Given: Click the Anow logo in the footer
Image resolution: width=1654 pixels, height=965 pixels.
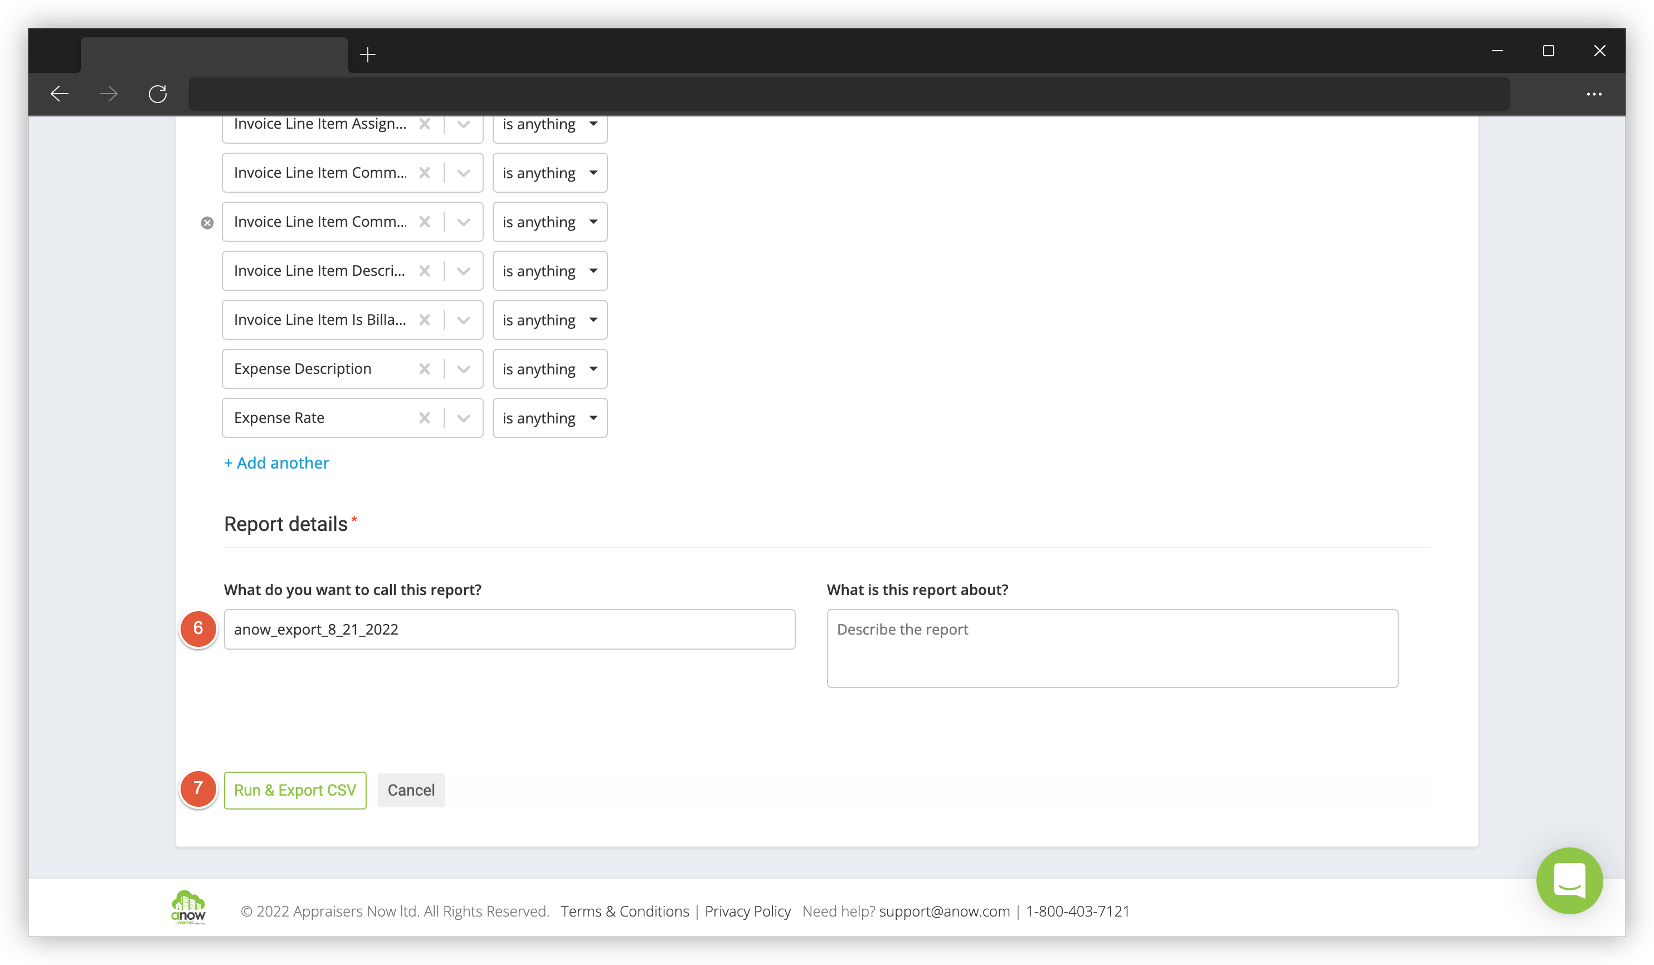Looking at the screenshot, I should coord(188,909).
